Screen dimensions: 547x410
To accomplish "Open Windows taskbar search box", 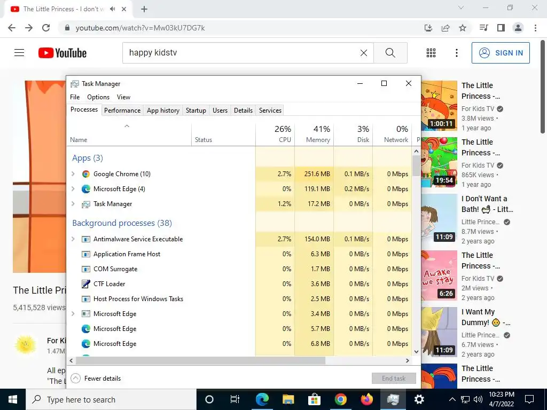I will (x=111, y=399).
